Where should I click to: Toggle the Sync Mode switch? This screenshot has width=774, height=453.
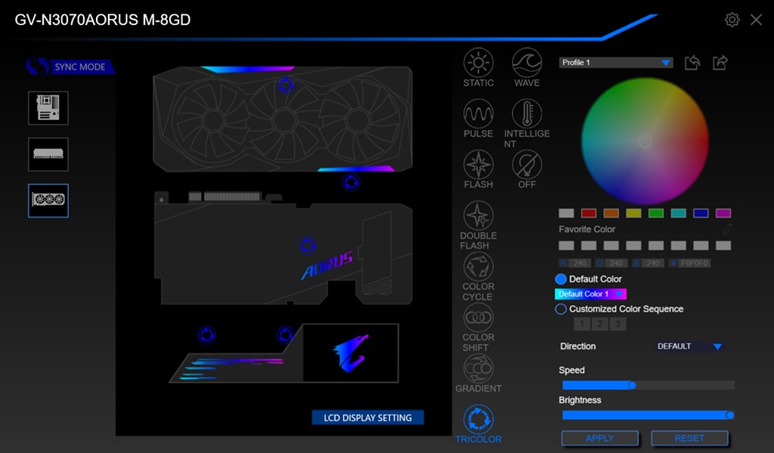pyautogui.click(x=38, y=66)
